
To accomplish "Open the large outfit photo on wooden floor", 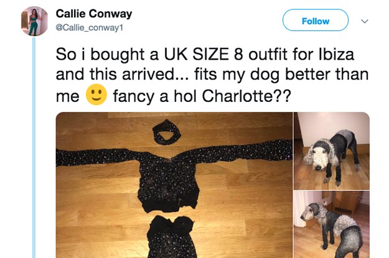I will pyautogui.click(x=174, y=185).
